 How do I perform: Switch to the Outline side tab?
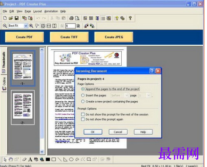click(x=4, y=83)
